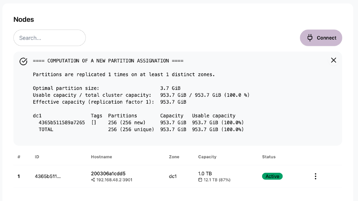Click the check-circle icon in the notice

pos(23,61)
